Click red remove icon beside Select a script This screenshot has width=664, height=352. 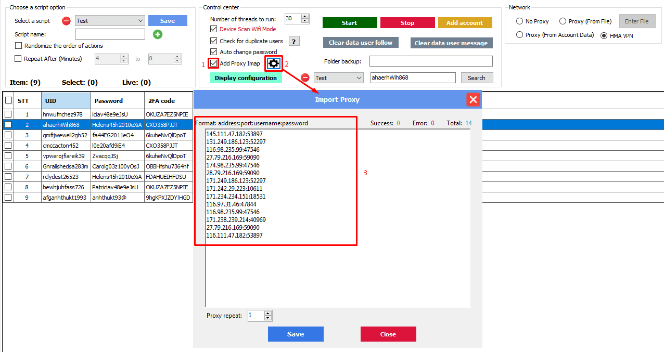(66, 21)
